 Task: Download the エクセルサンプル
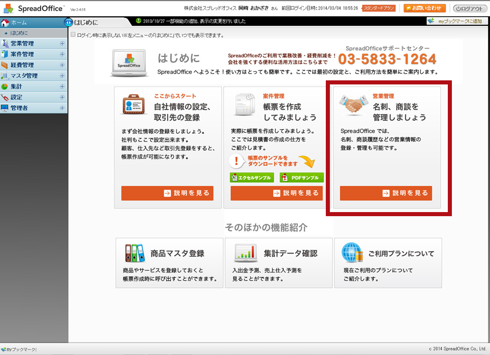pyautogui.click(x=252, y=177)
